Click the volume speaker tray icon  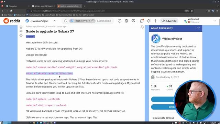click(194, 123)
